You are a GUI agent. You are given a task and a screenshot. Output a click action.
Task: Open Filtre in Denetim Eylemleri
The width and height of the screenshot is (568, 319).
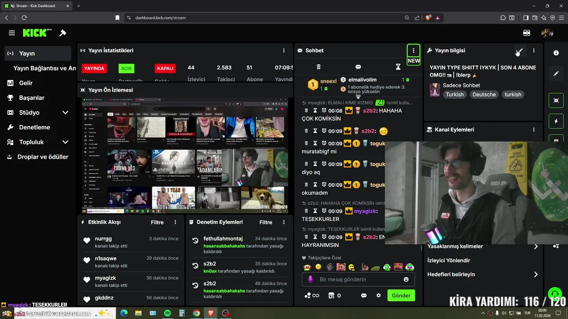click(266, 222)
